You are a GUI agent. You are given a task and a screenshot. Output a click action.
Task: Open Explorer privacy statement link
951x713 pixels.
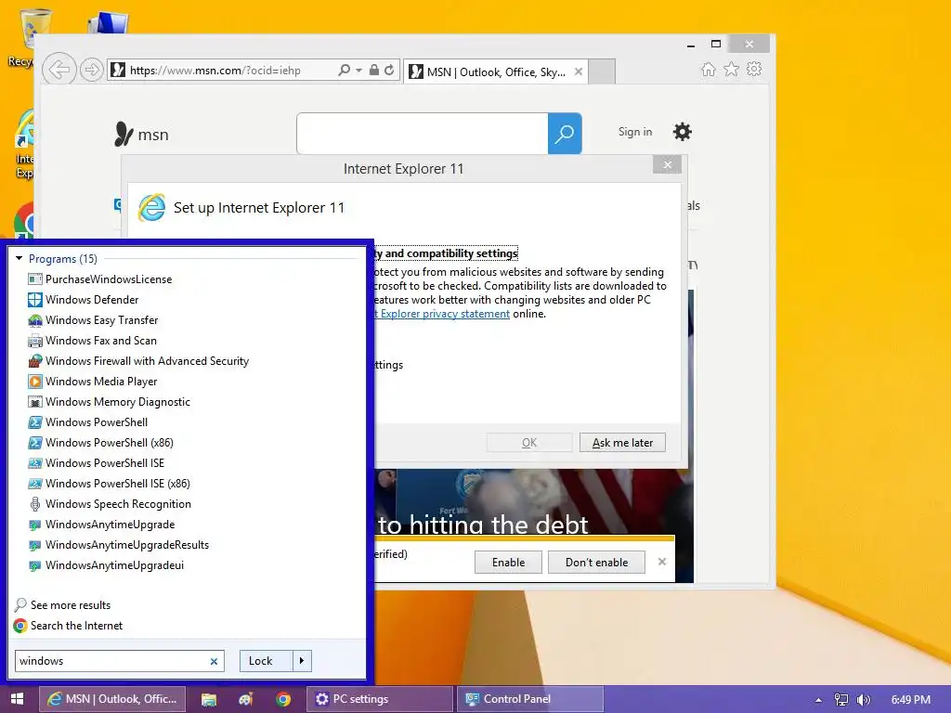[x=443, y=314]
